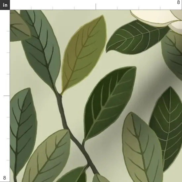Image resolution: width=182 pixels, height=182 pixels.
Task: Click the "in" unit label box
Action: click(5, 5)
